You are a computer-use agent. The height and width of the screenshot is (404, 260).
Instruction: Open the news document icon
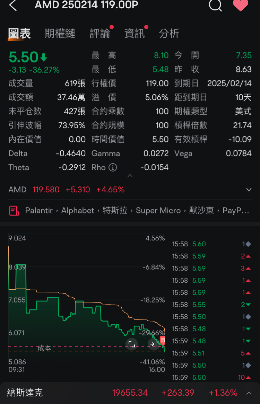coord(14,211)
